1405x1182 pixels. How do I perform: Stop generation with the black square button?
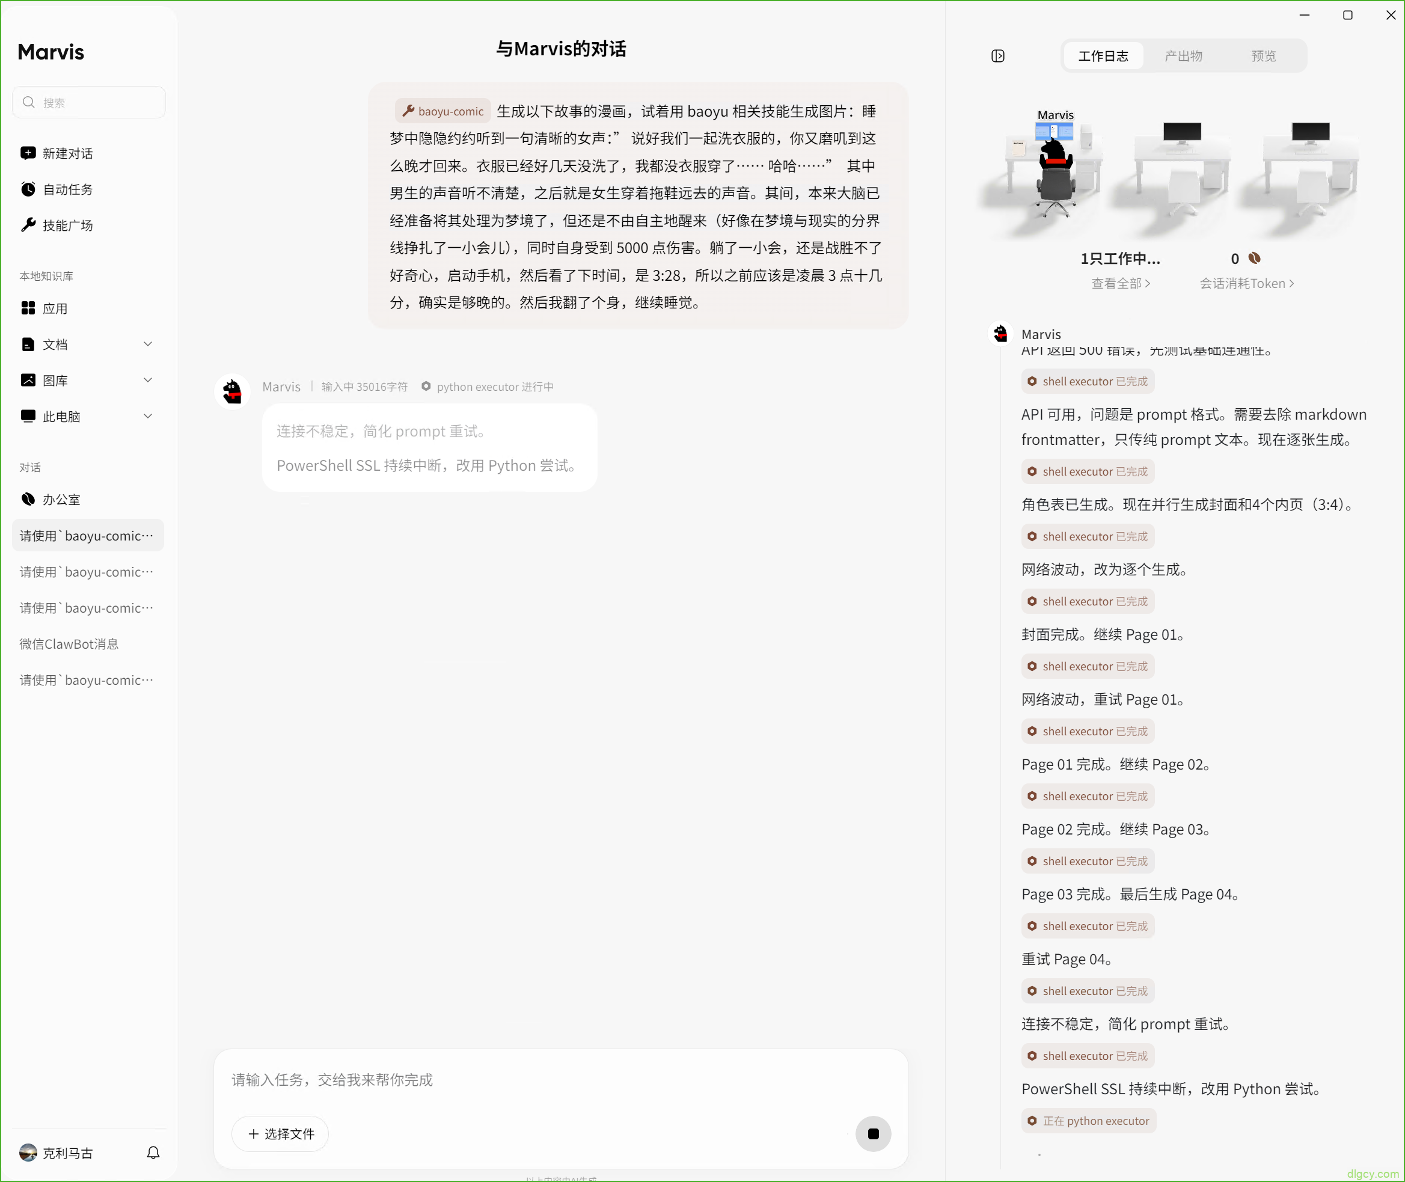873,1134
